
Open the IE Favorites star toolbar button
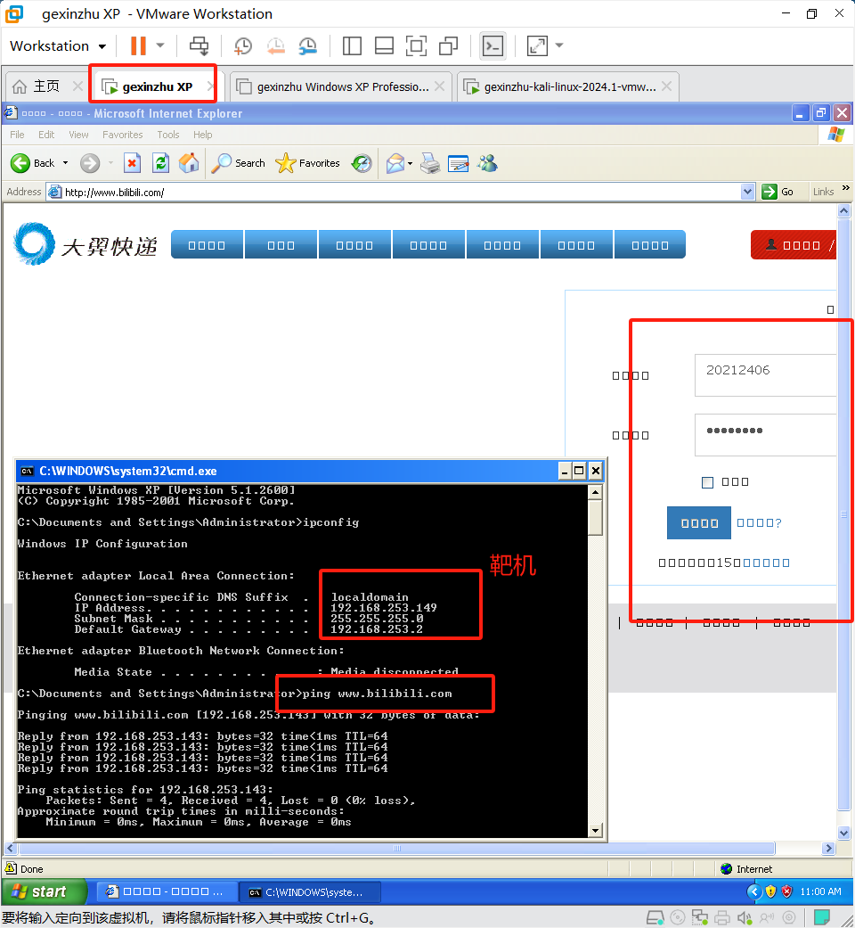click(307, 163)
